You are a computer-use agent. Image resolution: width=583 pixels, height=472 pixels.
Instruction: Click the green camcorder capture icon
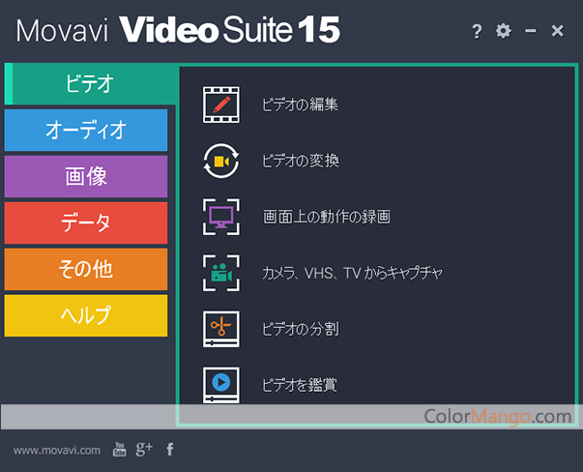[x=221, y=273]
